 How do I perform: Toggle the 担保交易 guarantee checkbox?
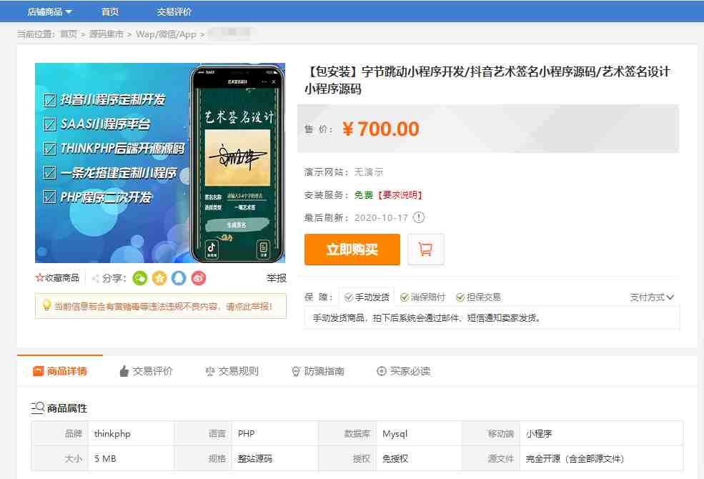(462, 295)
